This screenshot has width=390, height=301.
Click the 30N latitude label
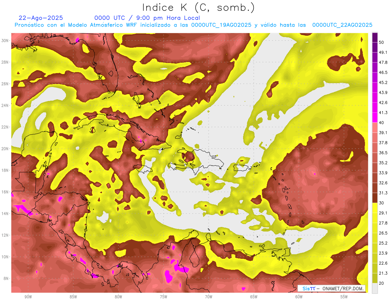[6, 41]
